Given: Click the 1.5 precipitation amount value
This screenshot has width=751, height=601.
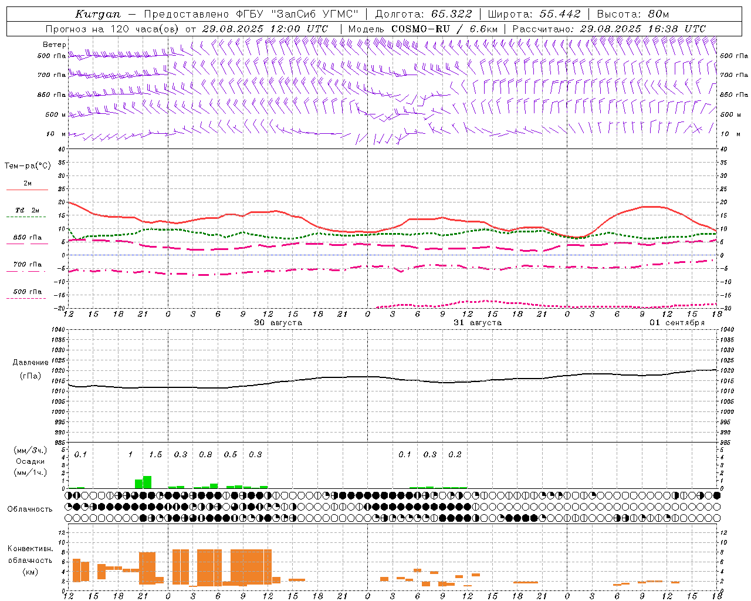Looking at the screenshot, I should click(155, 455).
